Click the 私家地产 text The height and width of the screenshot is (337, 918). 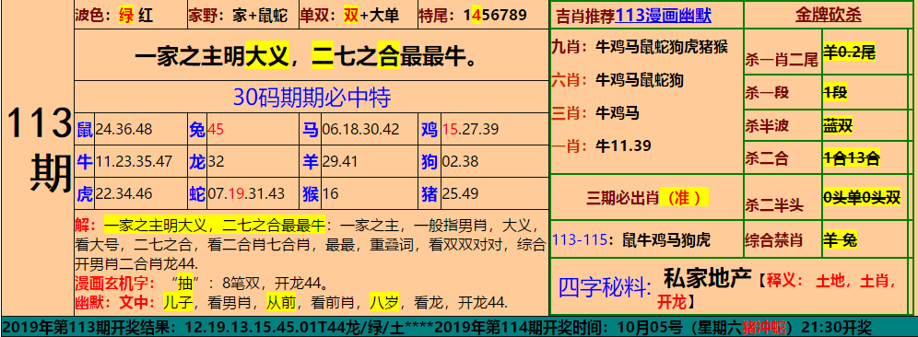click(x=707, y=280)
